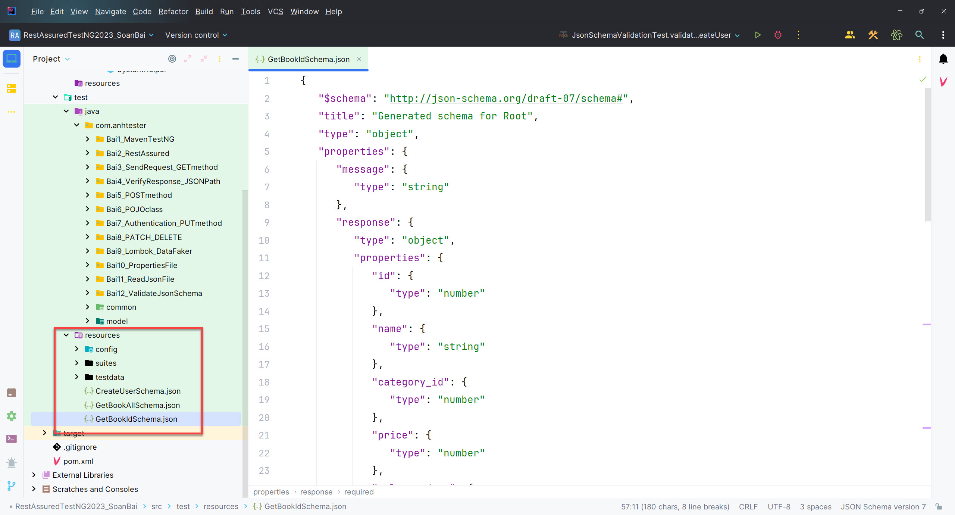Image resolution: width=955 pixels, height=515 pixels.
Task: Expand the Bai1_MavenTestNG folder
Action: point(87,139)
